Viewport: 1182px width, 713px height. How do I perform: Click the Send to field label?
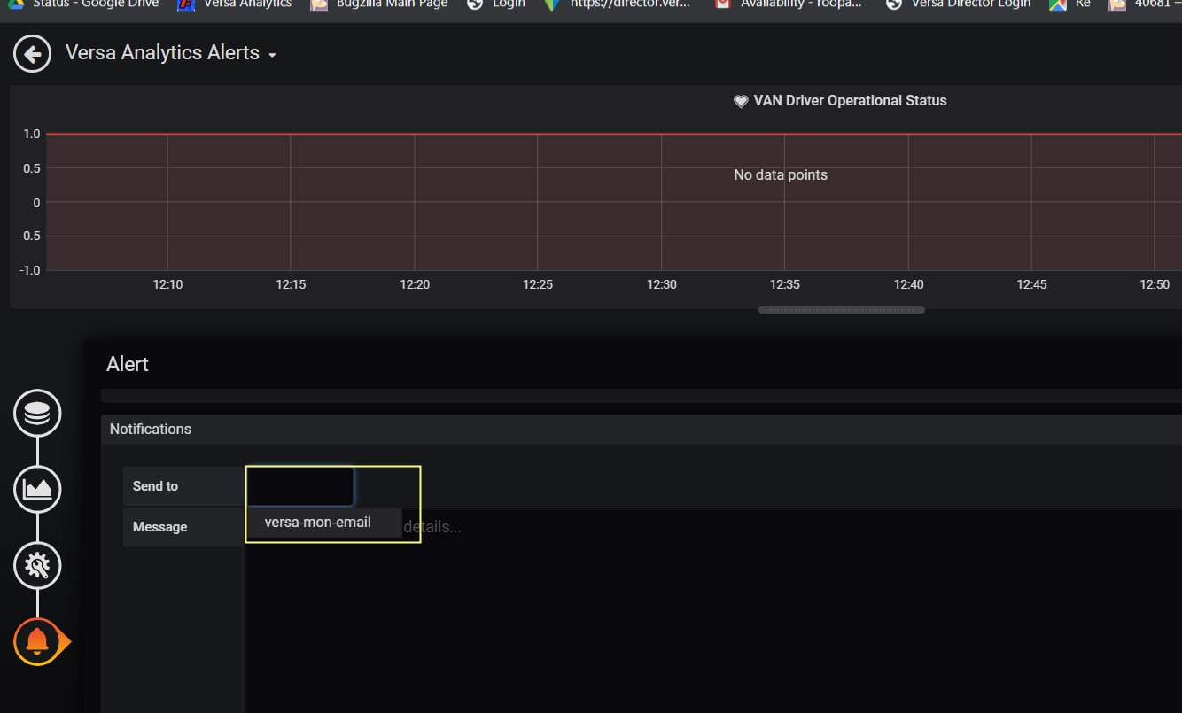(183, 486)
